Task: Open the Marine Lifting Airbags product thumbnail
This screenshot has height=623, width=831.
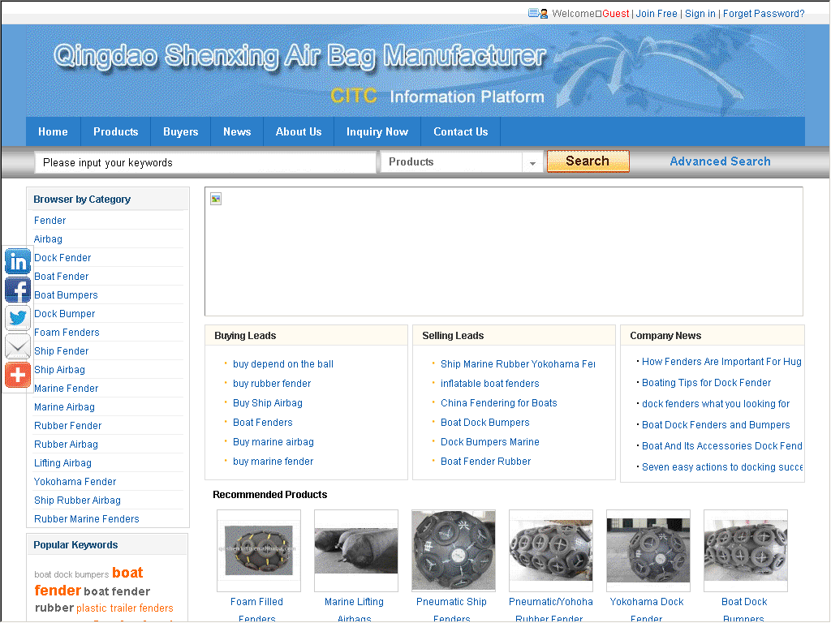Action: tap(356, 551)
